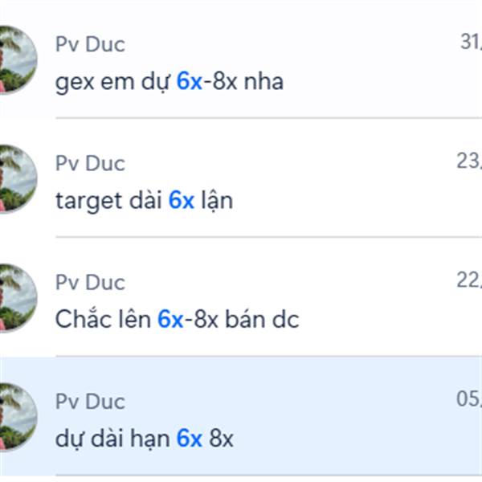Select the Pv Duc name above the 'gex em dự' message

pos(90,44)
